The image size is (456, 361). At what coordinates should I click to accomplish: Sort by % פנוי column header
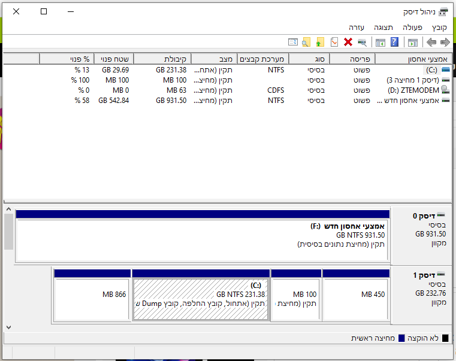(x=67, y=59)
